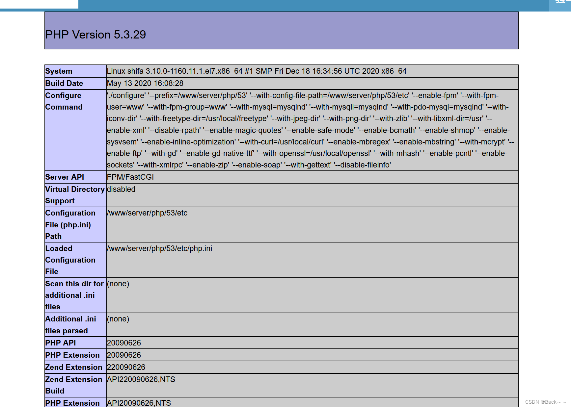571x407 pixels.
Task: Select Configuration File (php.ini) Path label
Action: (70, 225)
